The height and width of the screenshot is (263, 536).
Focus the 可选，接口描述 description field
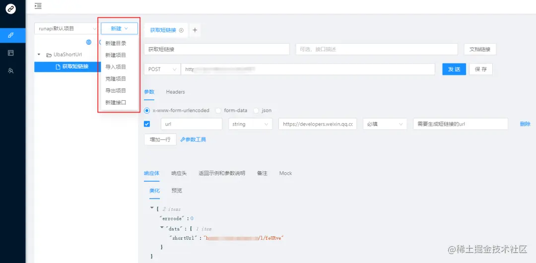(x=377, y=49)
